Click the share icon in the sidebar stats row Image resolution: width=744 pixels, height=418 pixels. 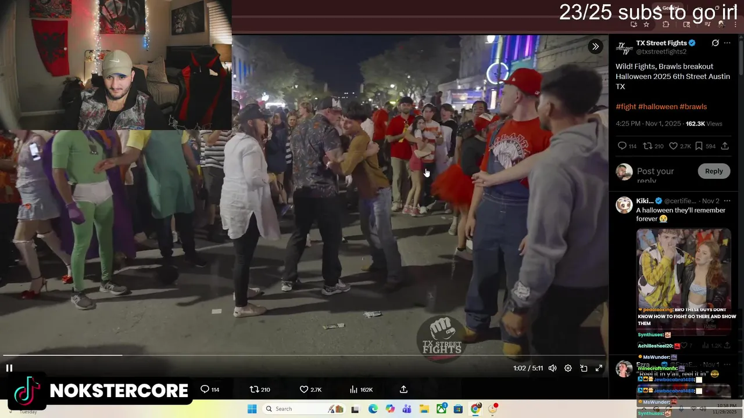point(725,146)
